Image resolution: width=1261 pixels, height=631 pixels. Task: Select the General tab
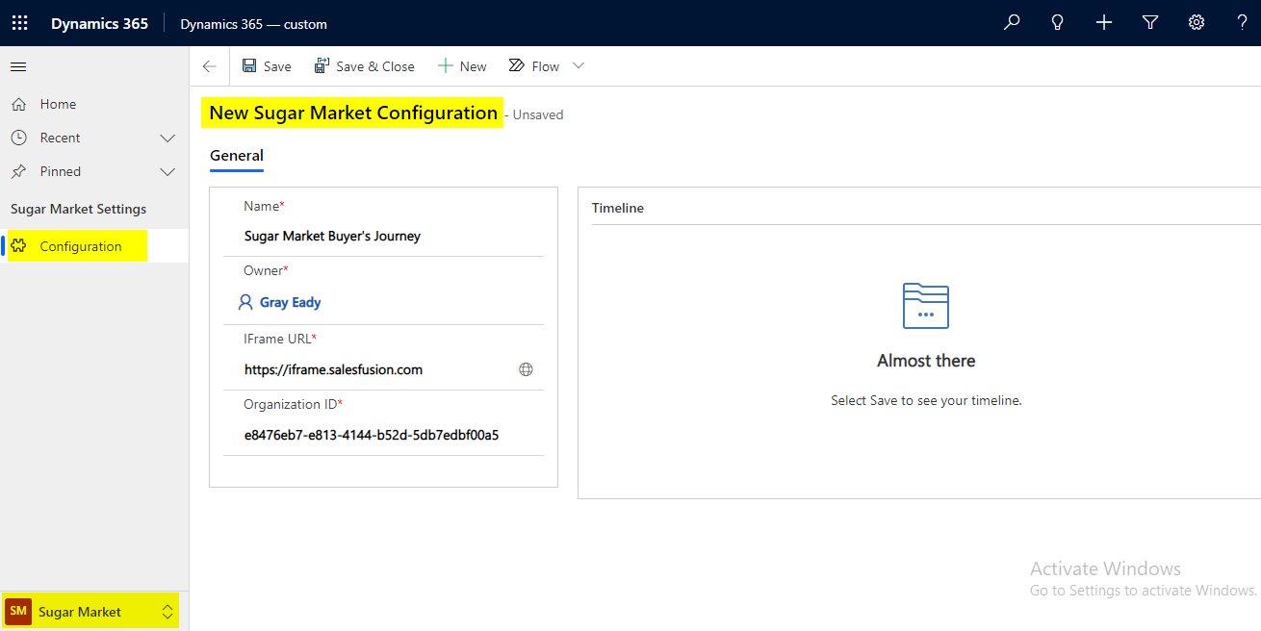[x=237, y=156]
